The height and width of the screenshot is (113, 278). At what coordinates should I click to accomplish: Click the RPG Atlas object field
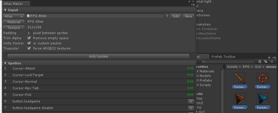[x=95, y=16]
